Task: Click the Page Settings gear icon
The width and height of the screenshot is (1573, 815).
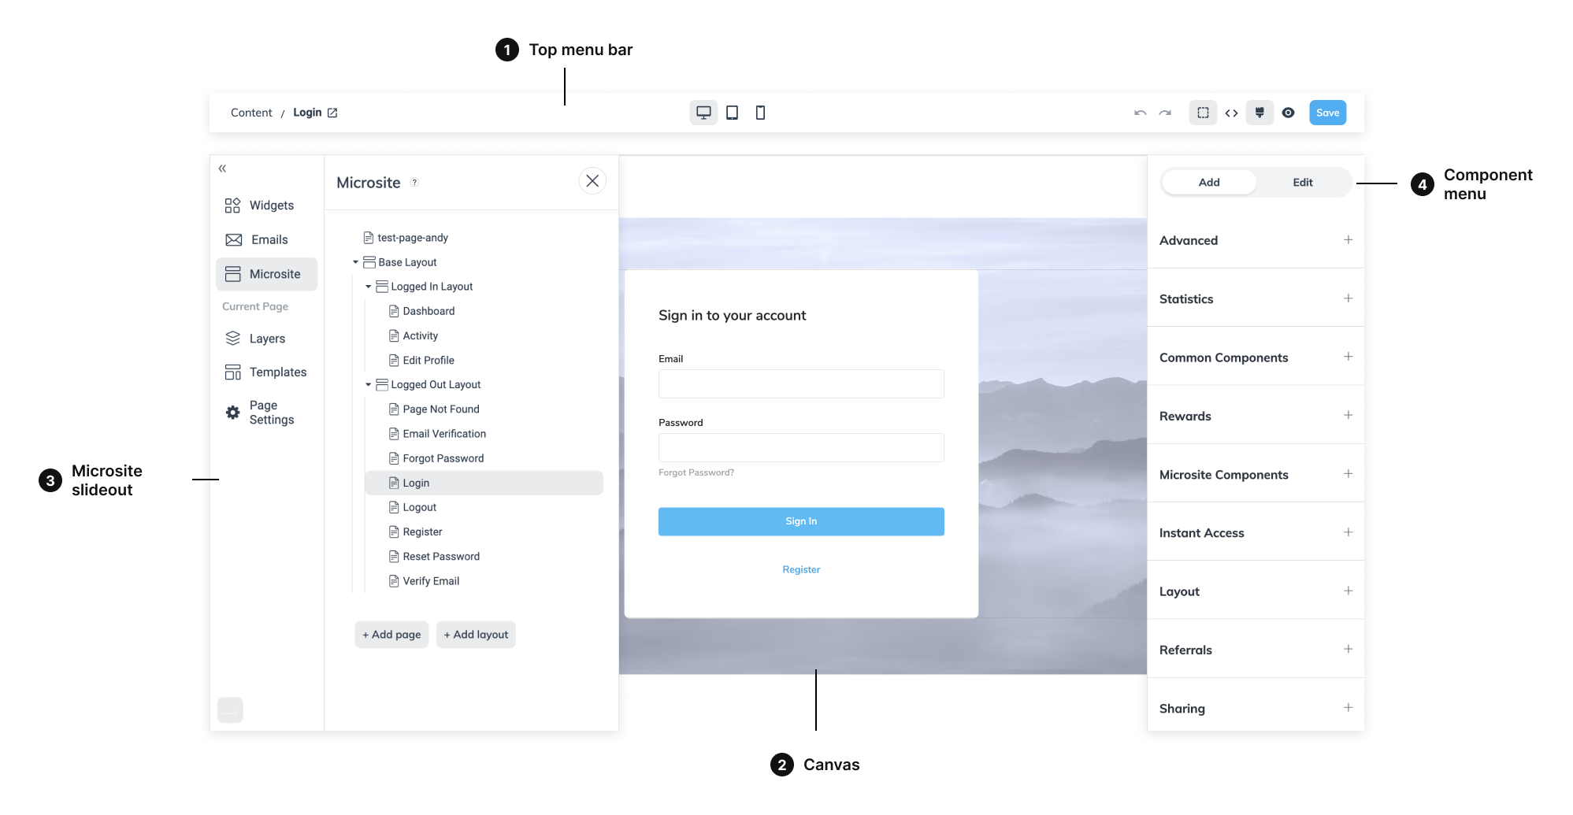Action: (x=232, y=413)
